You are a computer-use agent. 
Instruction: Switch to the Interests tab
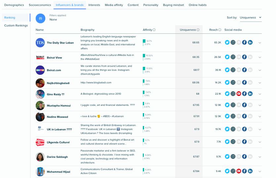[x=94, y=5]
